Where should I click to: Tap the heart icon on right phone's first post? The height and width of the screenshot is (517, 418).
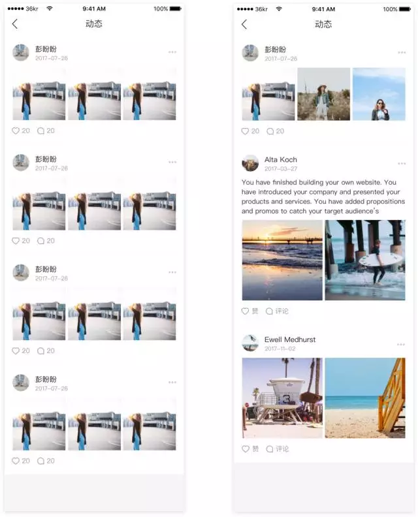245,131
